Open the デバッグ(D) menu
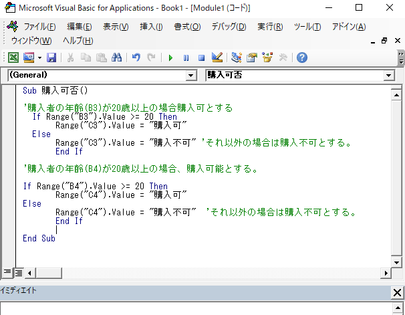Screen dimensions: 405x315 pyautogui.click(x=229, y=27)
